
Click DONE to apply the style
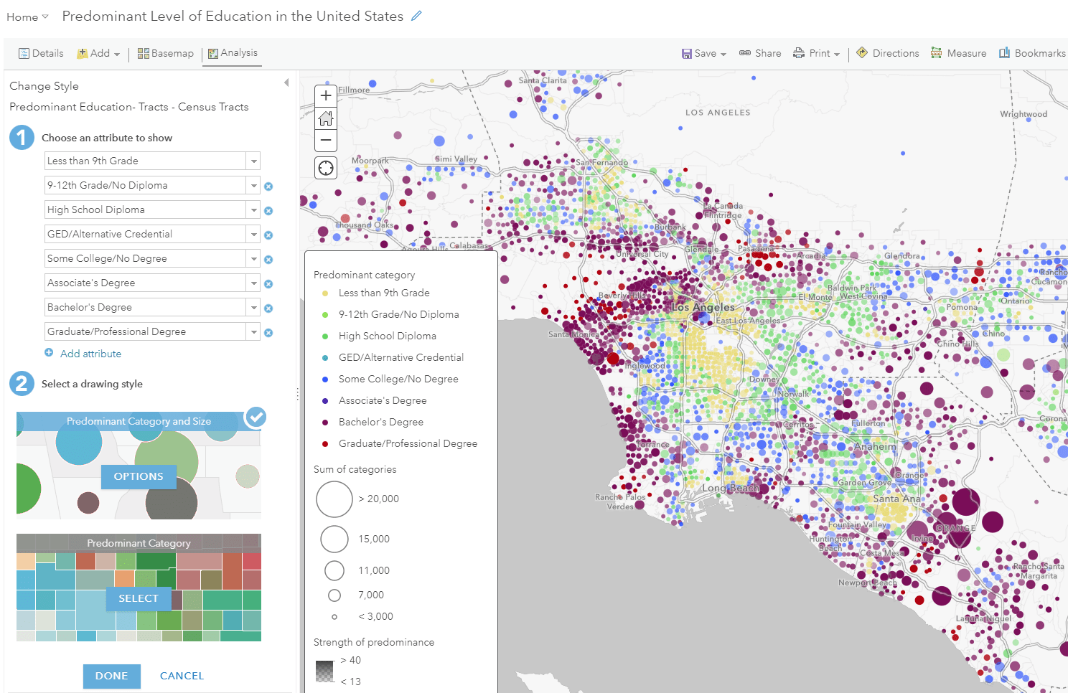(111, 676)
